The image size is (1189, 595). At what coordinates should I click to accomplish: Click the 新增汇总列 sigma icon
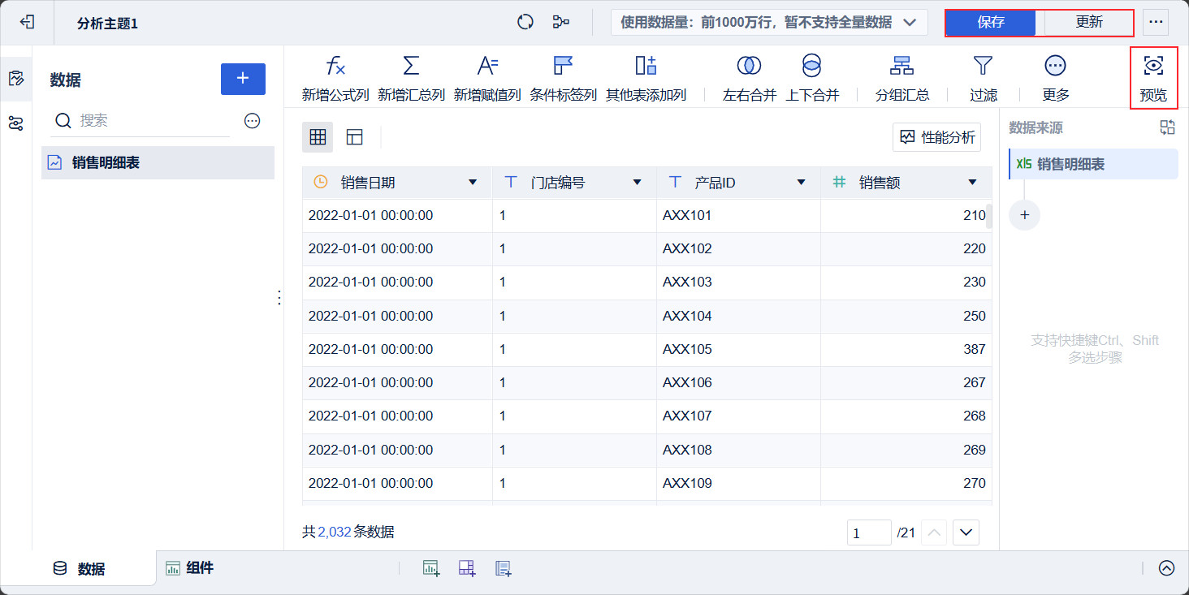pos(411,67)
